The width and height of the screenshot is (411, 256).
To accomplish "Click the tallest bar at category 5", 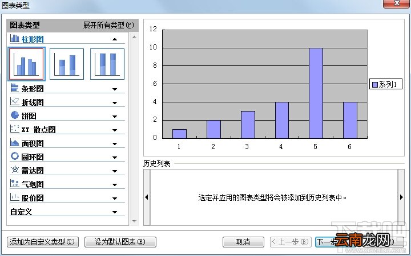I will click(x=316, y=93).
